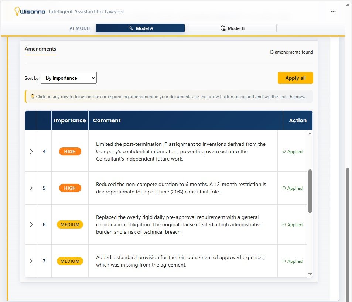
Task: Click the Applied check icon for amendment 4
Action: [x=284, y=152]
